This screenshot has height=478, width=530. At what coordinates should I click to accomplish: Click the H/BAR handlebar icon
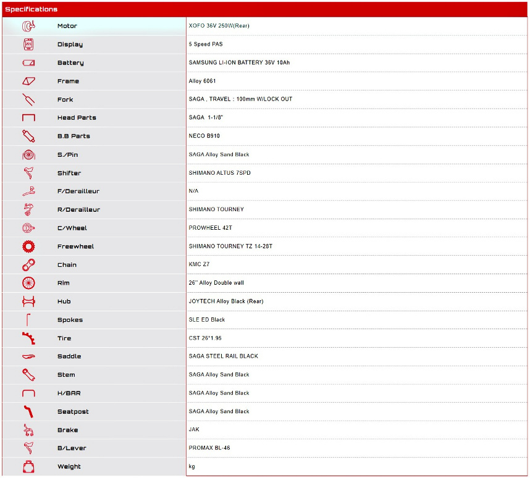point(29,393)
